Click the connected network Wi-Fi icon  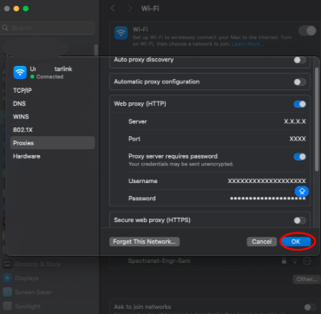(x=20, y=73)
